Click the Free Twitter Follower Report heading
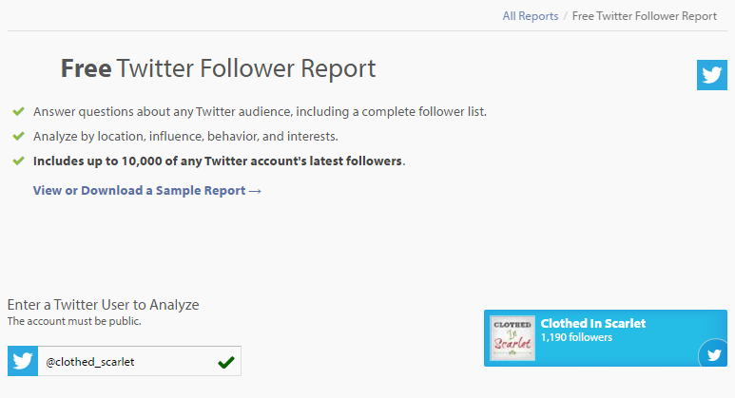735x398 pixels. [x=219, y=68]
